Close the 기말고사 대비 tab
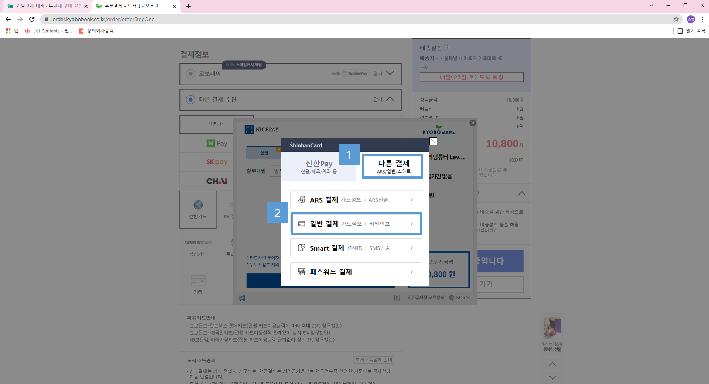The image size is (709, 384). 86,6
